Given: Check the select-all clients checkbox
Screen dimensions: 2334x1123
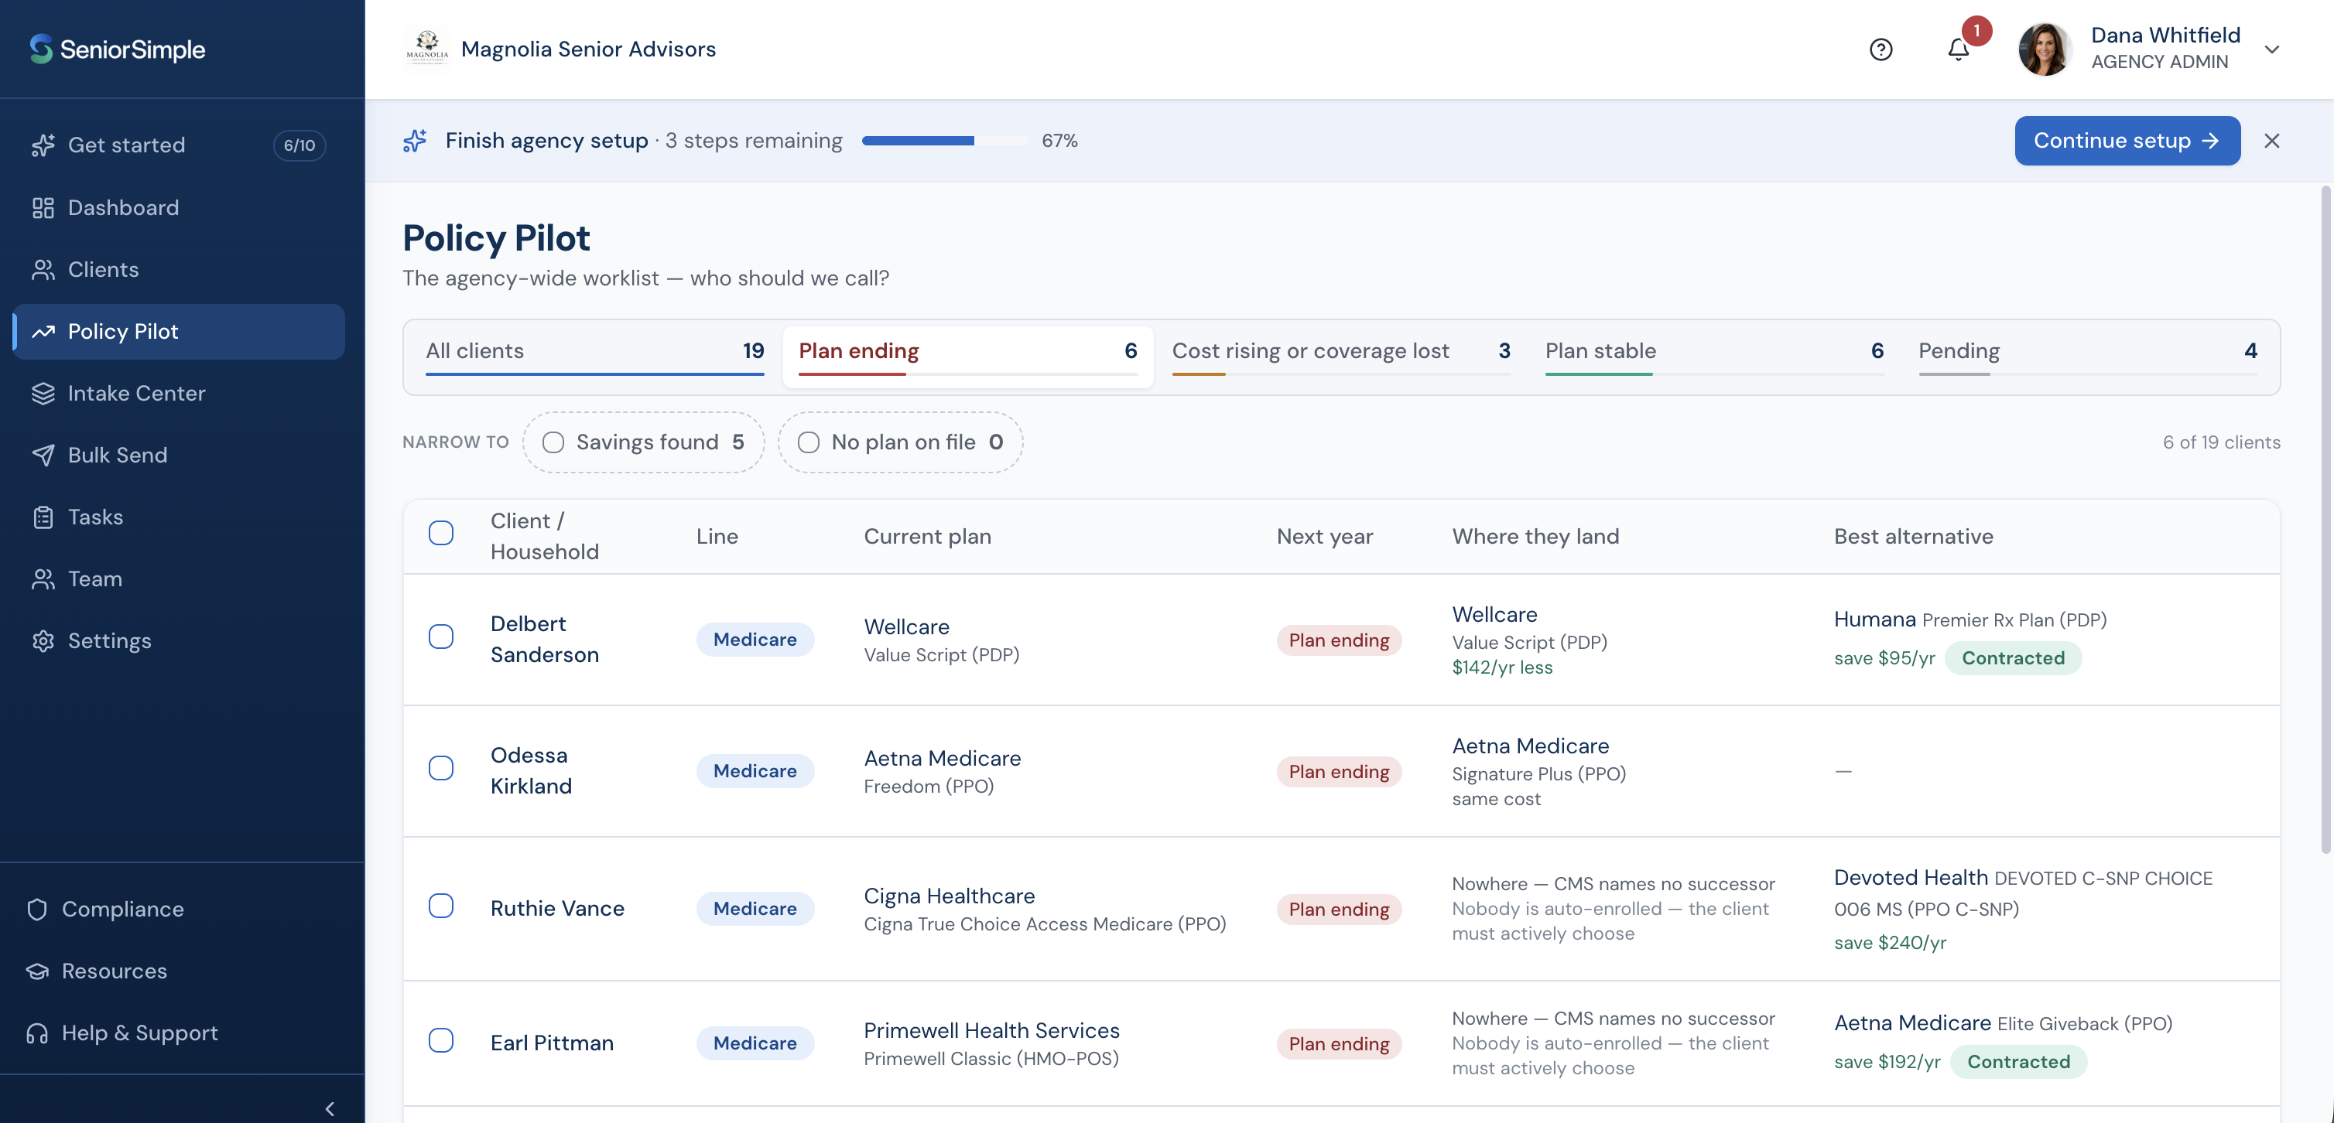Looking at the screenshot, I should point(441,533).
